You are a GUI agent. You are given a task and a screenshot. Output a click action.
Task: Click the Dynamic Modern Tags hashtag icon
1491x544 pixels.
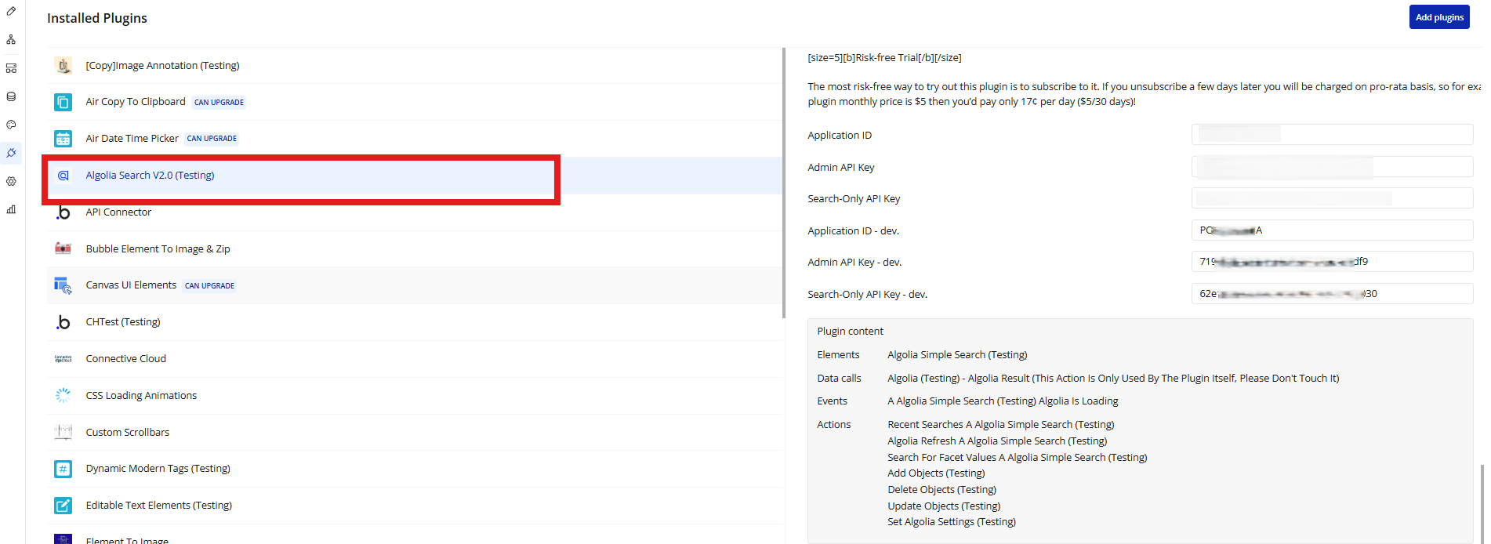(x=63, y=469)
